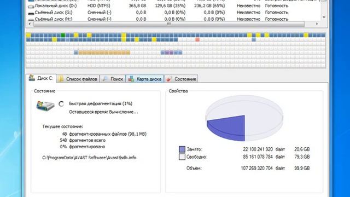The height and width of the screenshot is (197, 350).
Task: Click the 20.6 GB used value
Action: (302, 149)
